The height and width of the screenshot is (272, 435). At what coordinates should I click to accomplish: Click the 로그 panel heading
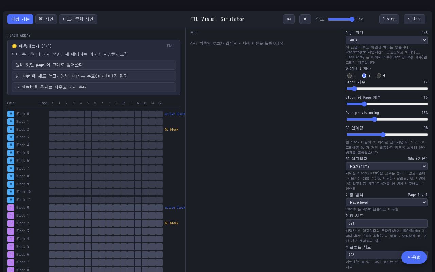click(194, 33)
